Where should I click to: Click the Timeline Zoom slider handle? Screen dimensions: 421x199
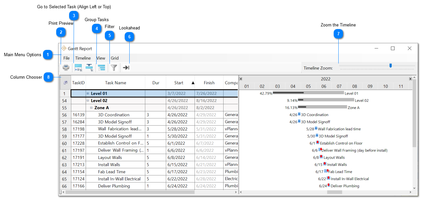tap(391, 66)
